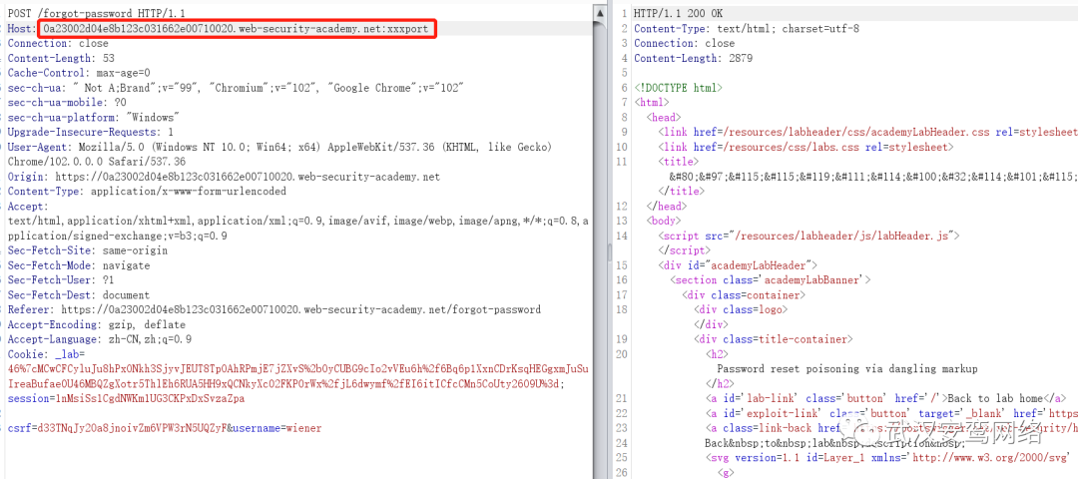Screen dimensions: 1078x479
Task: Select the text/html,application/xhtml+xml accept value line
Action: tap(298, 221)
